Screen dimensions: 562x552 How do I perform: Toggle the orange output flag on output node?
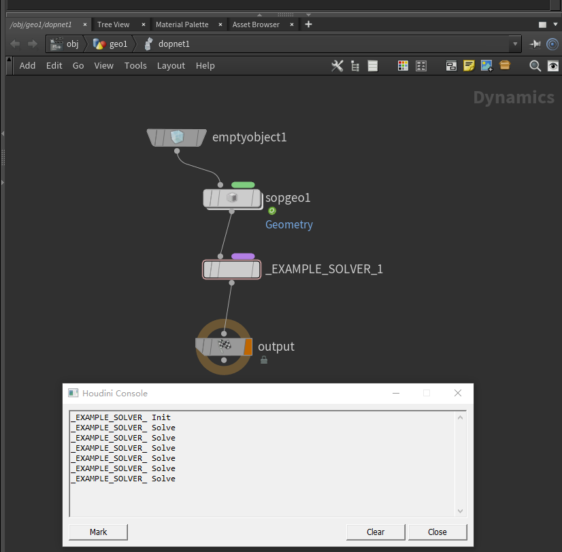248,347
